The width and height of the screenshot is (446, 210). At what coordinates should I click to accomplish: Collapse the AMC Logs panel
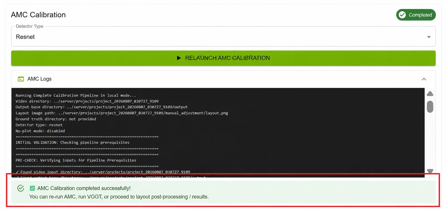pos(424,79)
